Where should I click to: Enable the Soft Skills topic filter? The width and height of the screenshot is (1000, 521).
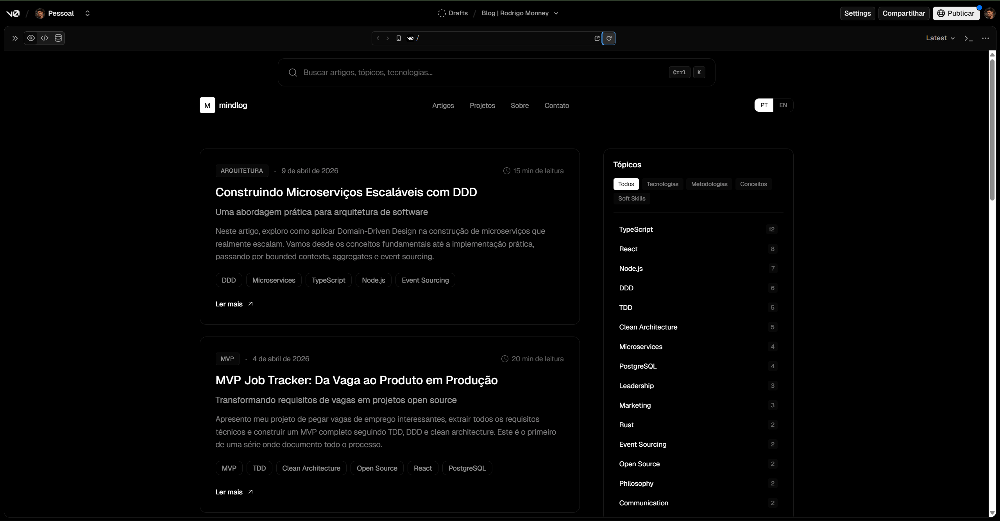pos(631,198)
